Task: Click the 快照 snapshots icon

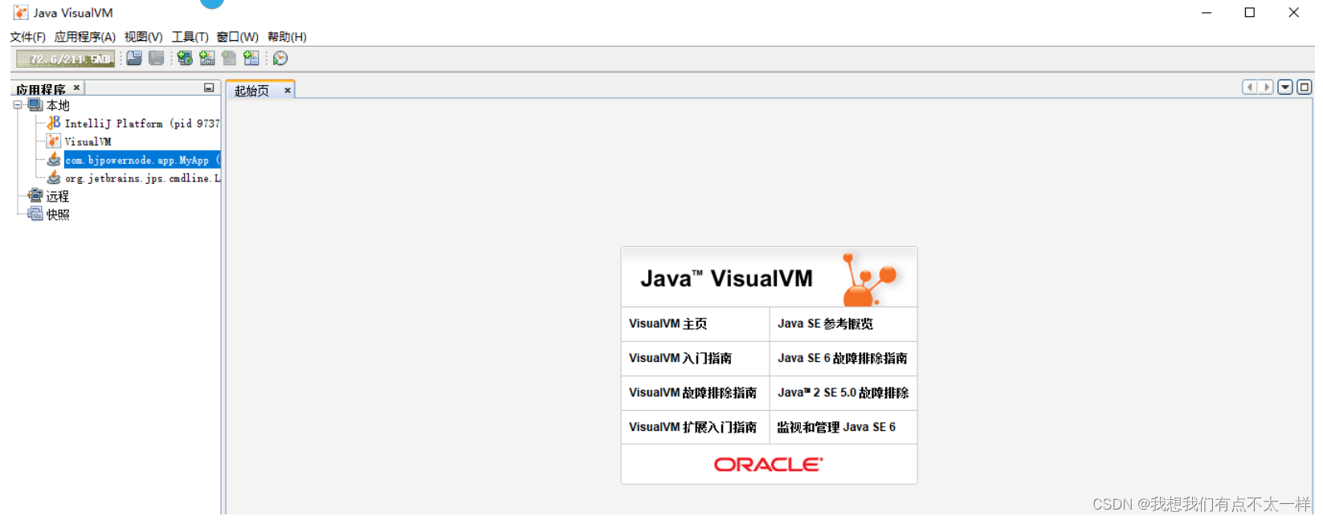Action: point(35,214)
